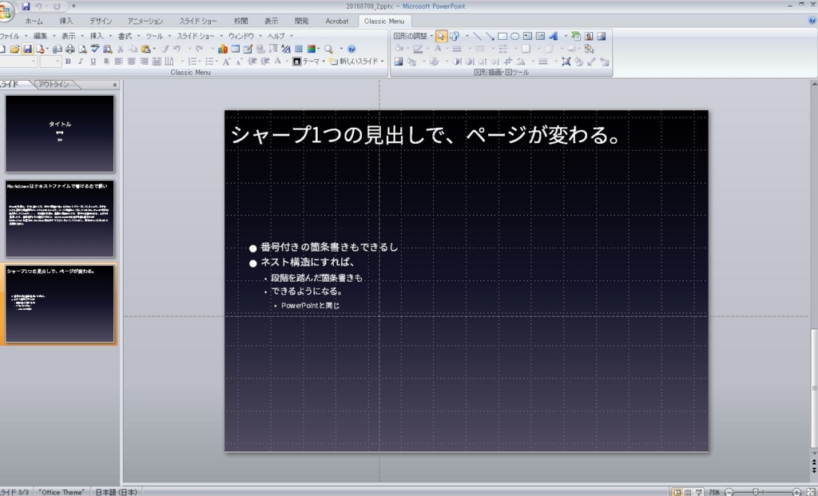Center align text
Screen dimensions: 818x496
(132, 62)
